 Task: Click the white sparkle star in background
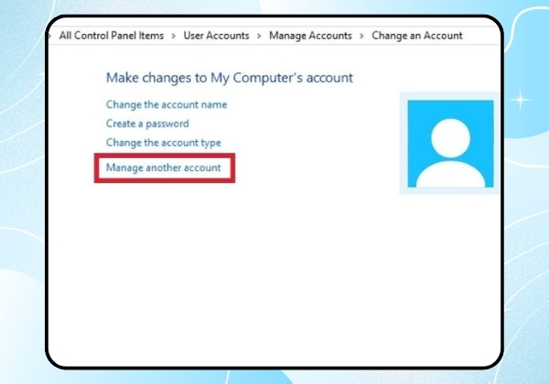520,100
